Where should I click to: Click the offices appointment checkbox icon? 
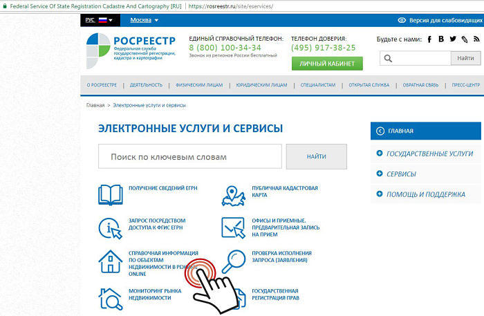point(234,227)
